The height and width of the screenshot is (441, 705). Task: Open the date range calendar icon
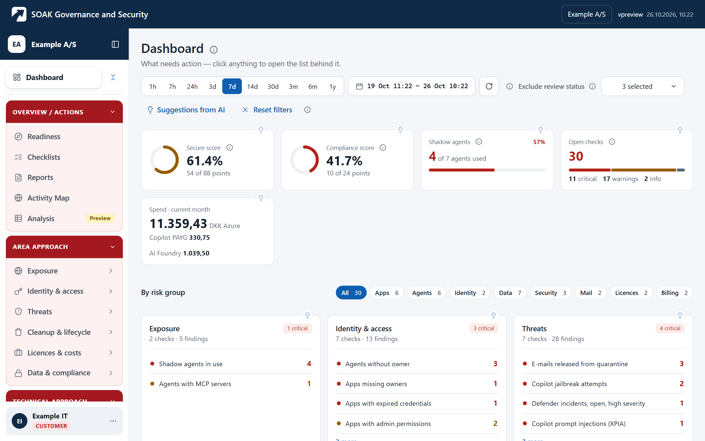(359, 86)
